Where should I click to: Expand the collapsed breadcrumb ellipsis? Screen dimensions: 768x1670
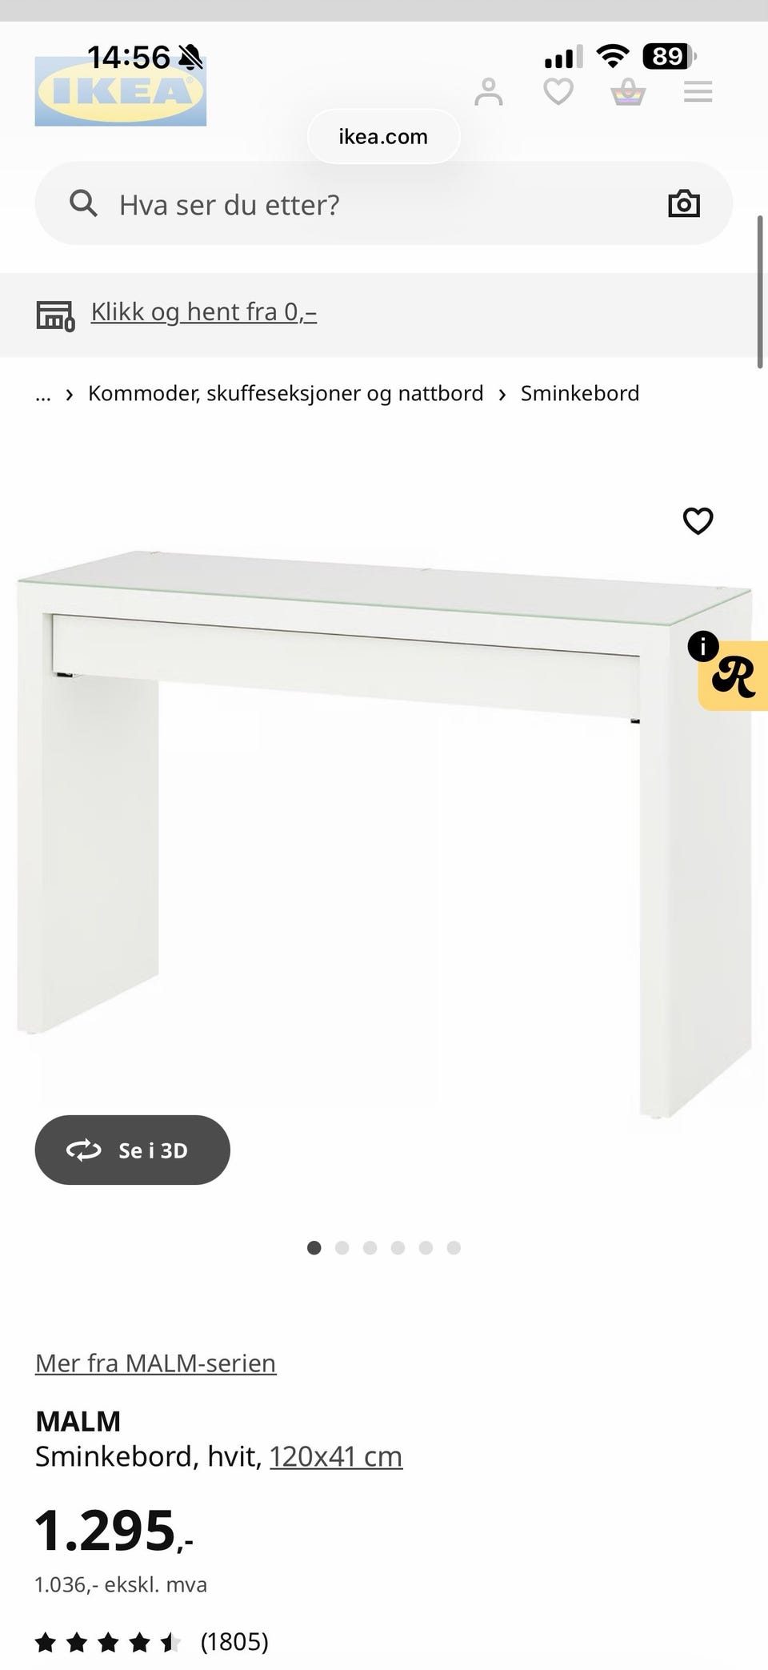43,394
